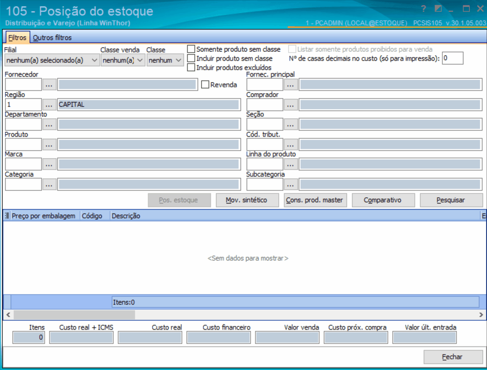
Task: Click the Pos. estoque button
Action: point(179,200)
